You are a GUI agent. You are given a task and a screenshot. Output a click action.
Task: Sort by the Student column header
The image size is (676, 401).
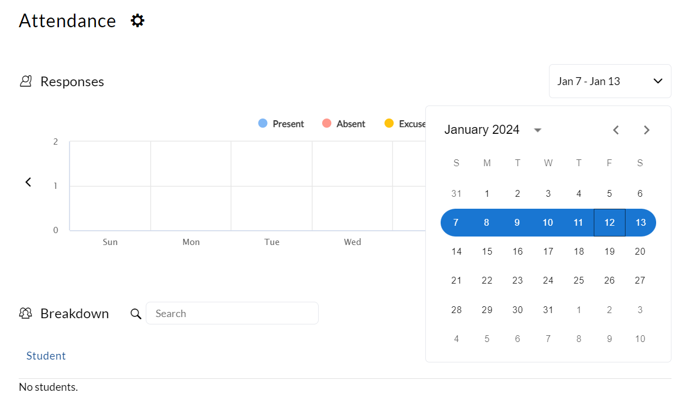46,356
